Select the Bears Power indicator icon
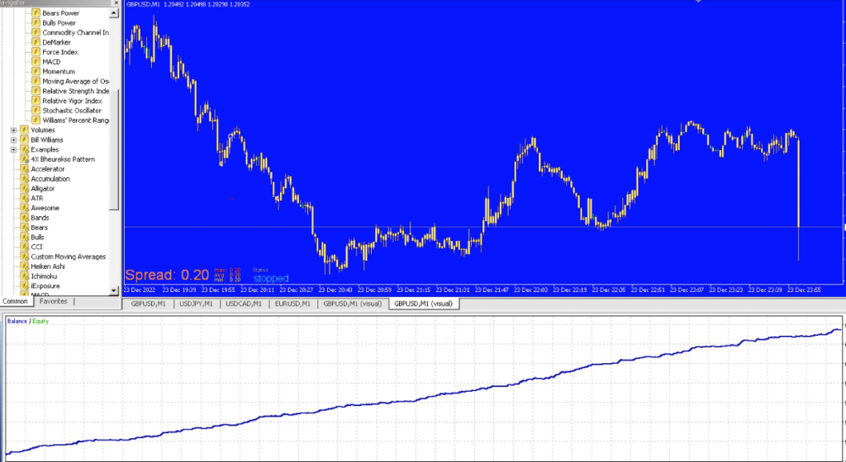The width and height of the screenshot is (846, 462). 36,13
